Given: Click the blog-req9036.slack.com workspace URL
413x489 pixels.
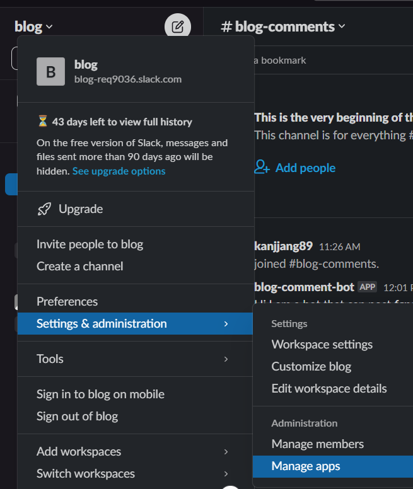Looking at the screenshot, I should tap(128, 79).
